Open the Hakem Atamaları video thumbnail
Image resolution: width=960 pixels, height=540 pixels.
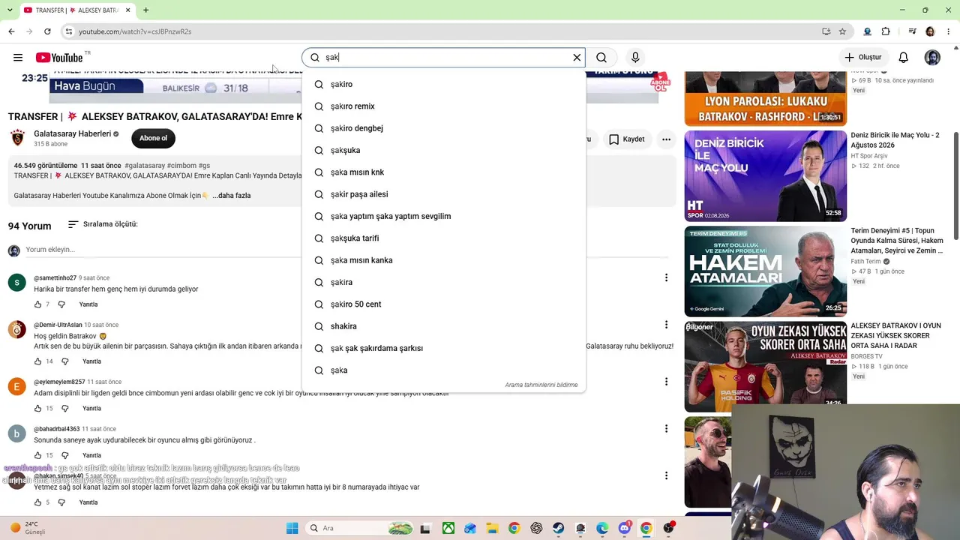[x=765, y=271]
